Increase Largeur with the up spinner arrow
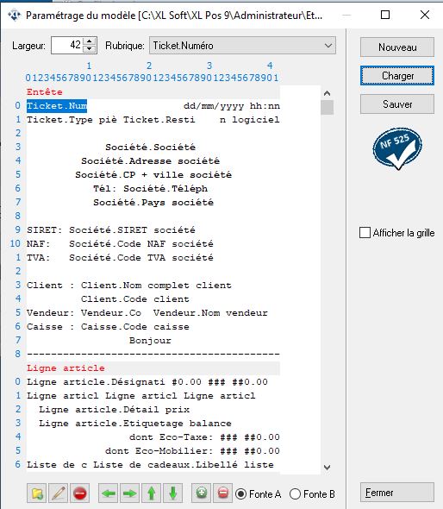The width and height of the screenshot is (443, 509). [x=90, y=41]
